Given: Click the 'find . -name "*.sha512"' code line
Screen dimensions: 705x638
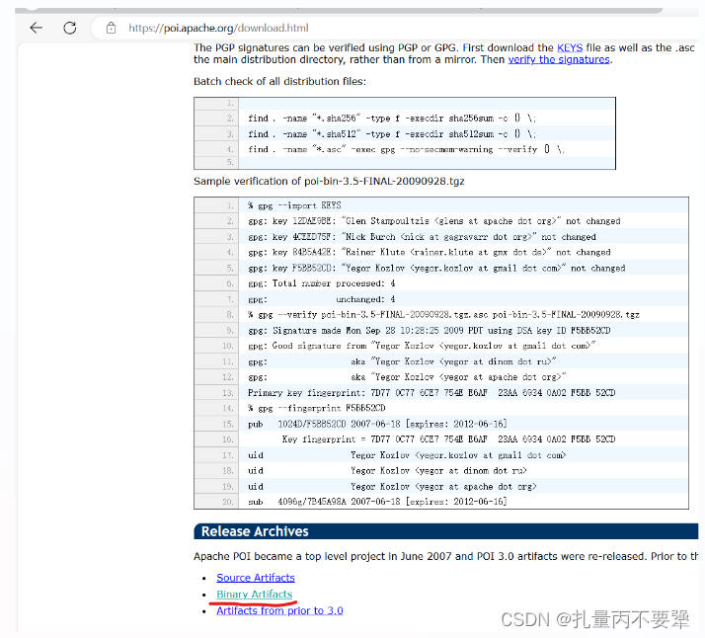Looking at the screenshot, I should [x=392, y=134].
